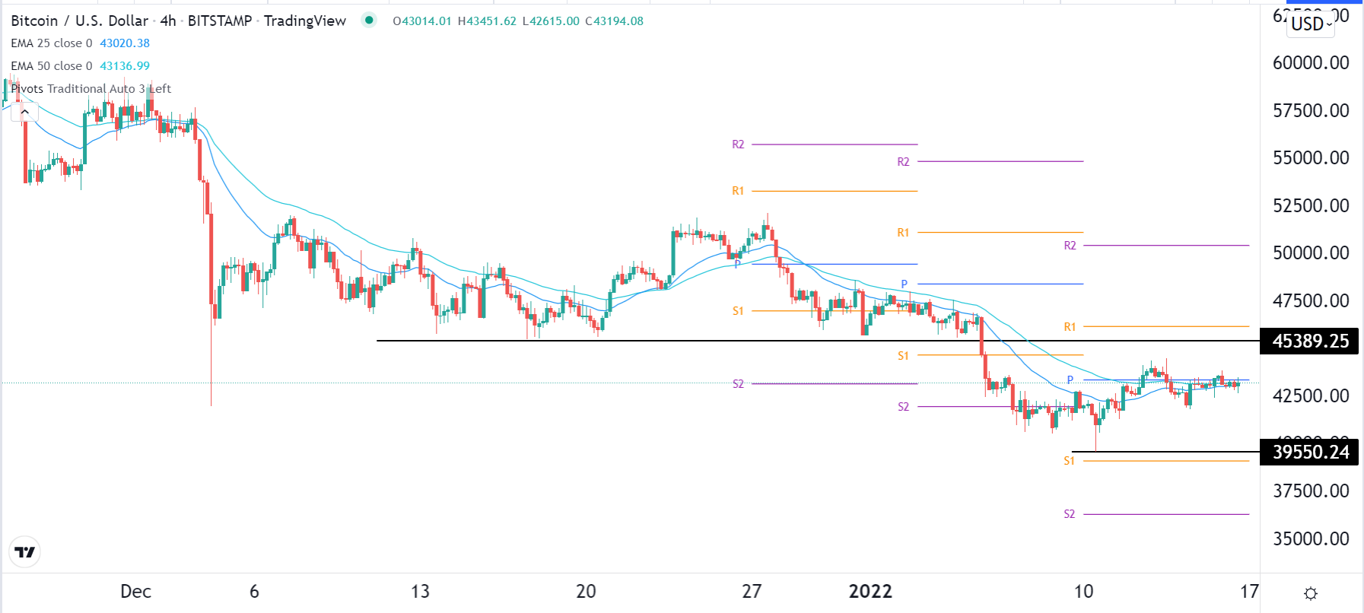Open the USD currency dropdown

coord(1311,24)
